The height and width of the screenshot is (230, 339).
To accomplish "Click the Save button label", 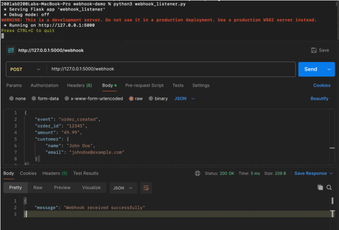I will tap(324, 50).
